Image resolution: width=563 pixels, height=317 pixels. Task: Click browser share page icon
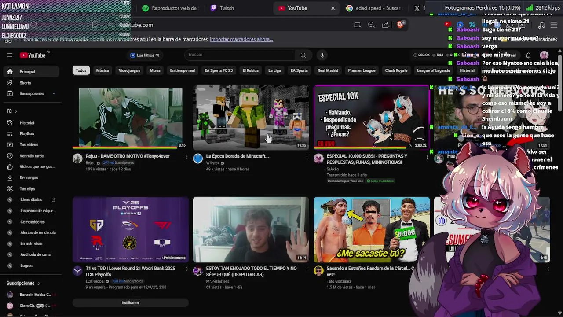[385, 25]
